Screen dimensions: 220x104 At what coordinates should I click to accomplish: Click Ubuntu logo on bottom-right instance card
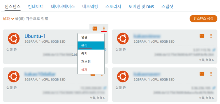pyautogui.click(x=123, y=77)
